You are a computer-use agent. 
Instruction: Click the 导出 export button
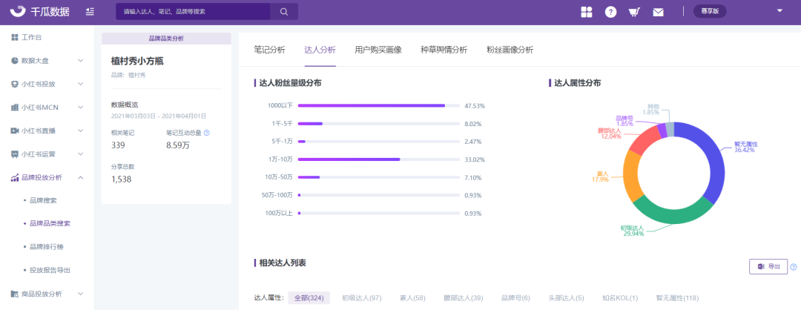point(768,266)
